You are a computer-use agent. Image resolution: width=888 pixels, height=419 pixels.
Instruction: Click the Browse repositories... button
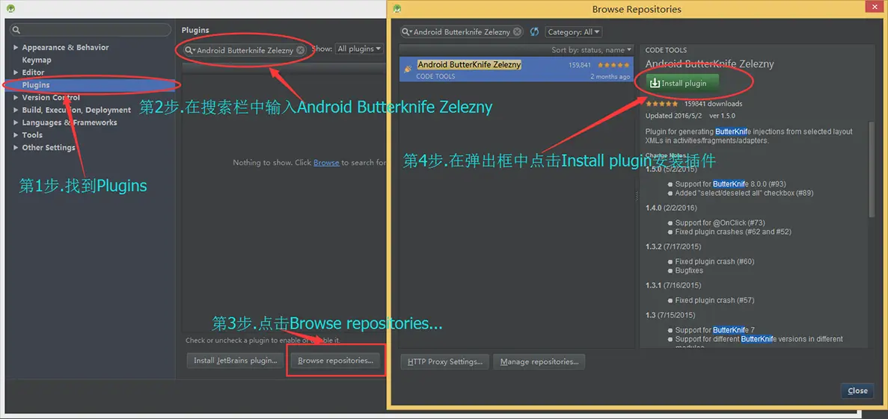(335, 360)
